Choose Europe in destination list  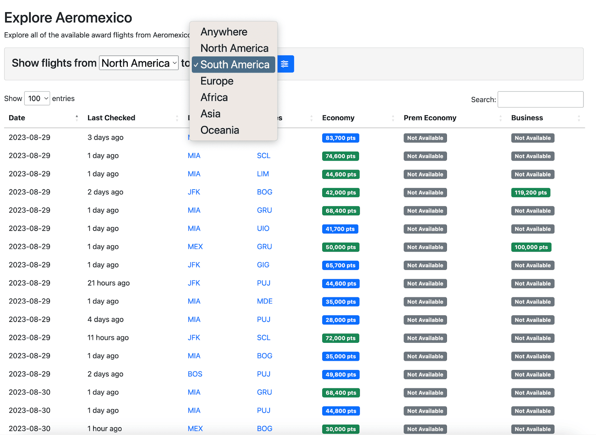coord(234,81)
